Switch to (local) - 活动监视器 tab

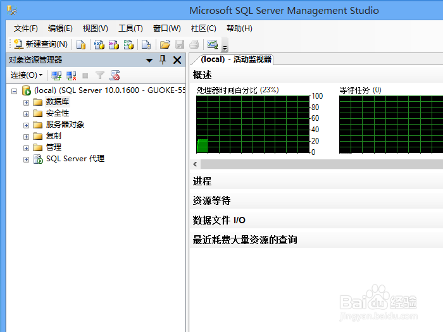(x=235, y=59)
